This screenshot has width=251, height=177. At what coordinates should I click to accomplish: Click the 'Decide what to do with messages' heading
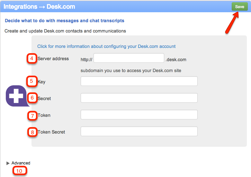coord(65,21)
